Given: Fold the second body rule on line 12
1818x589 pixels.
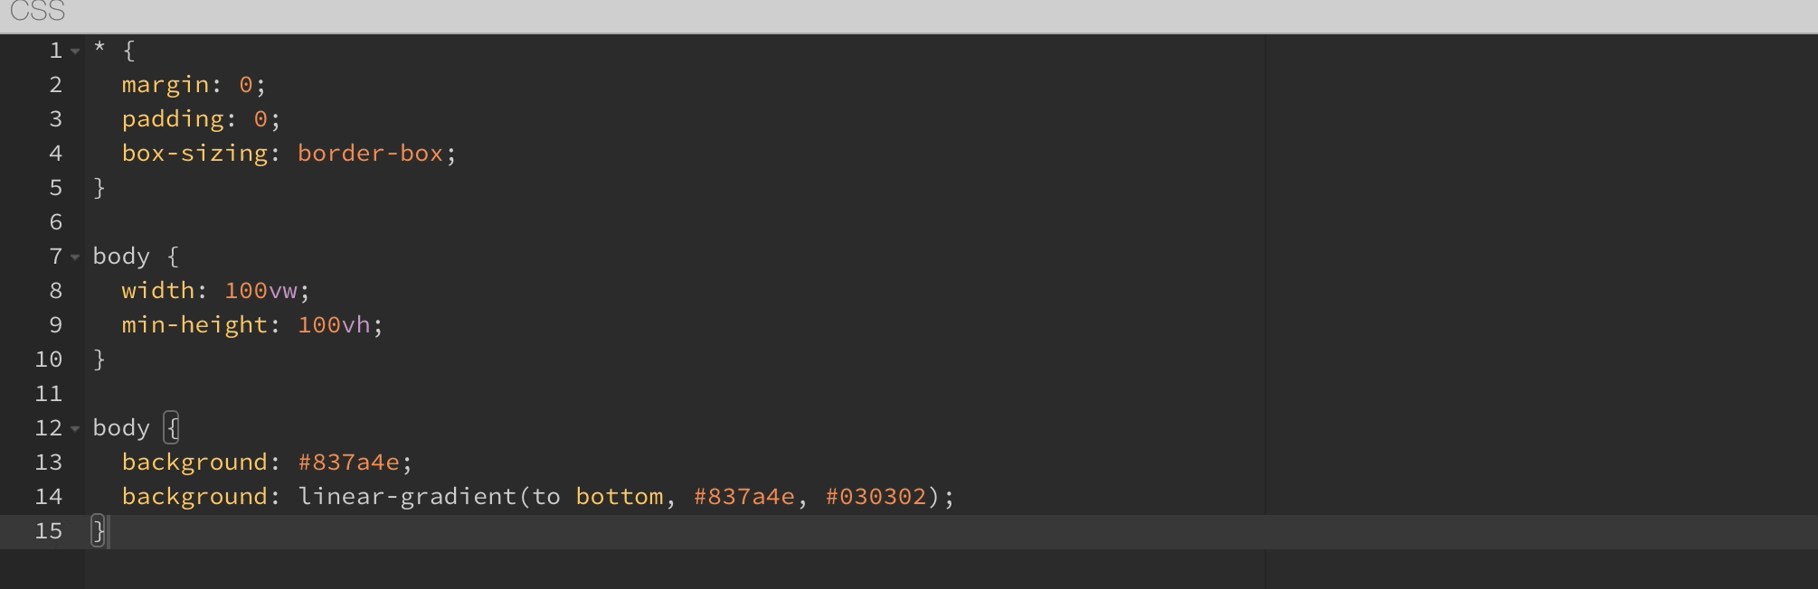Looking at the screenshot, I should [75, 429].
